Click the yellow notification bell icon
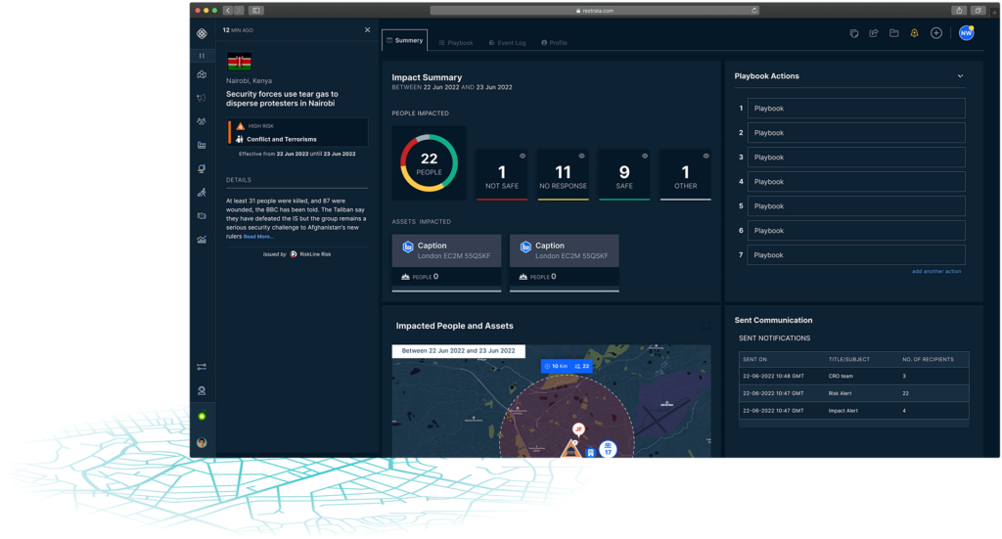The image size is (1002, 539). point(915,33)
